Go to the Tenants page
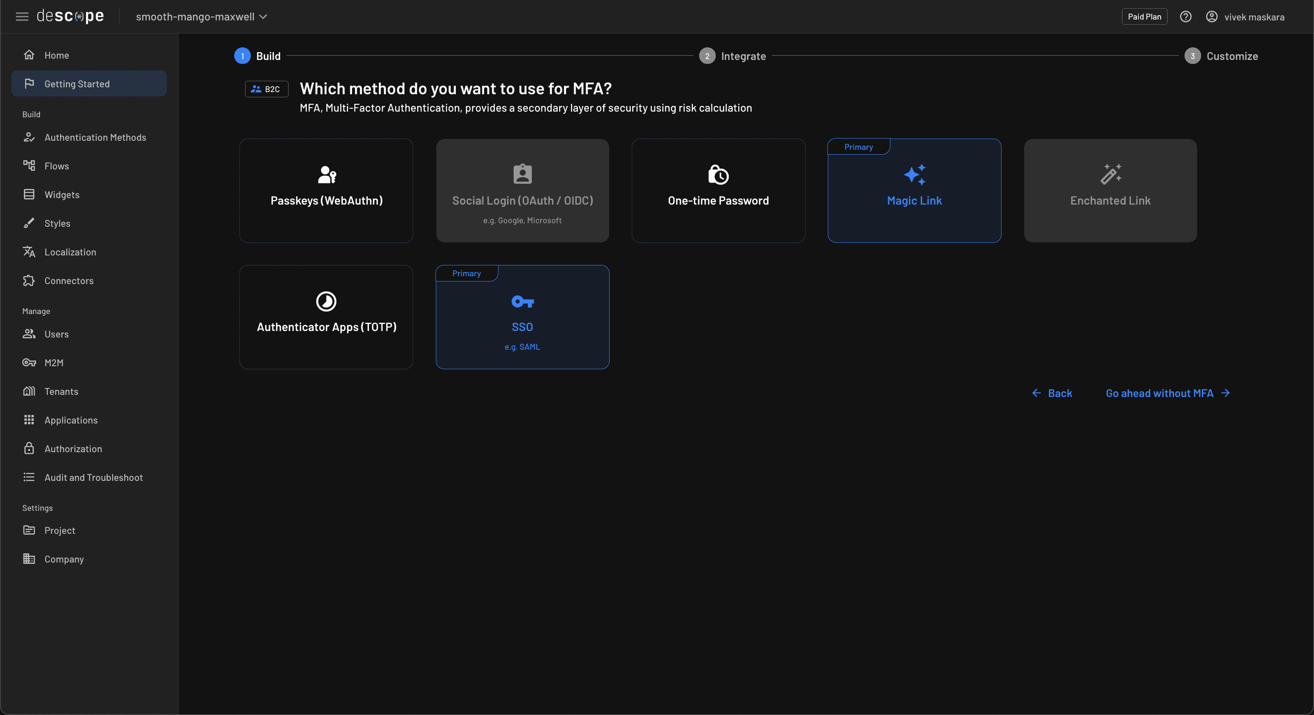This screenshot has width=1314, height=715. click(61, 391)
